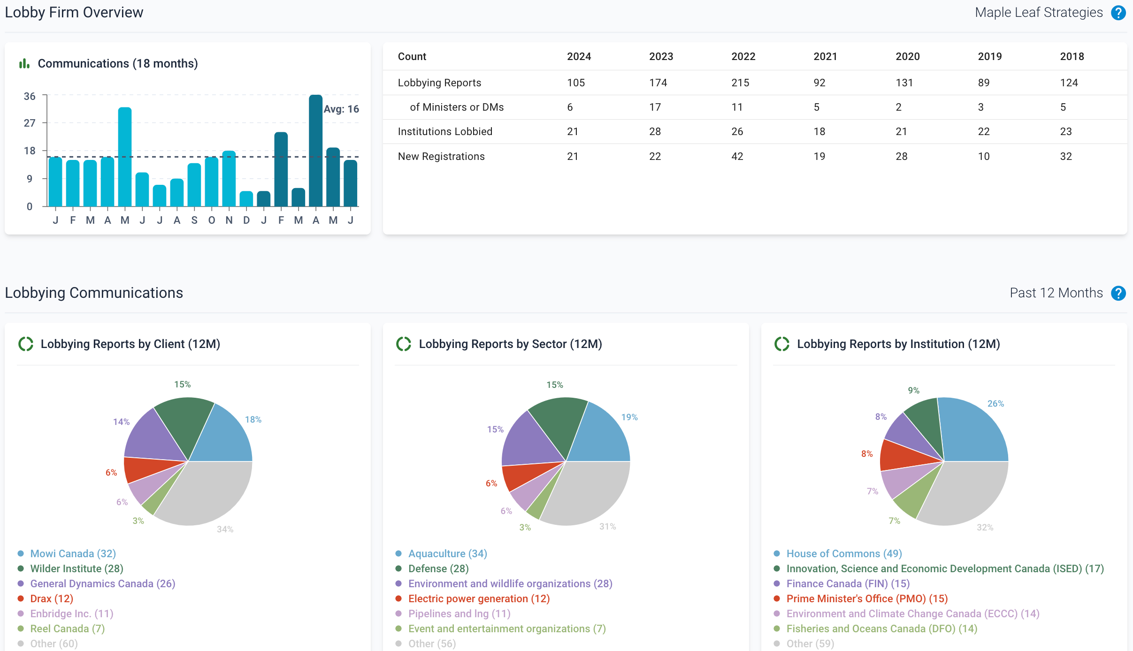Open Innovation, Science and Economic Development (ISED) link
This screenshot has width=1133, height=651.
[x=945, y=568]
